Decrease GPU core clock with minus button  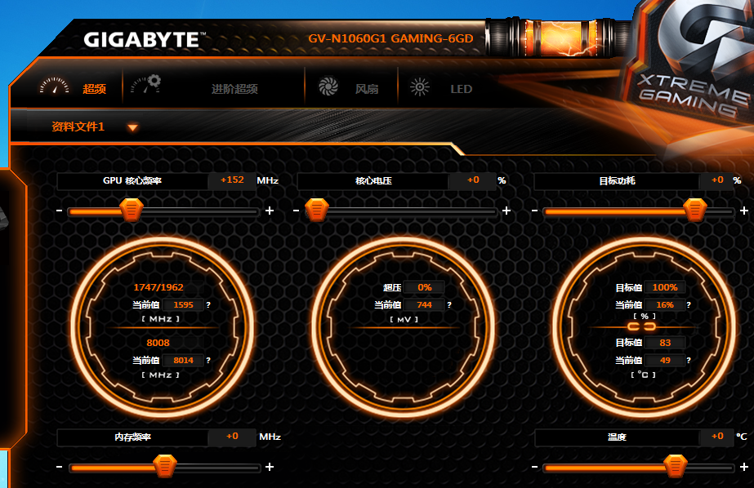(x=59, y=211)
